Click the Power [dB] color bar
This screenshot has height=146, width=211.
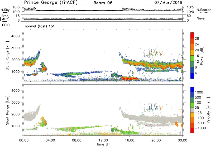[192, 55]
